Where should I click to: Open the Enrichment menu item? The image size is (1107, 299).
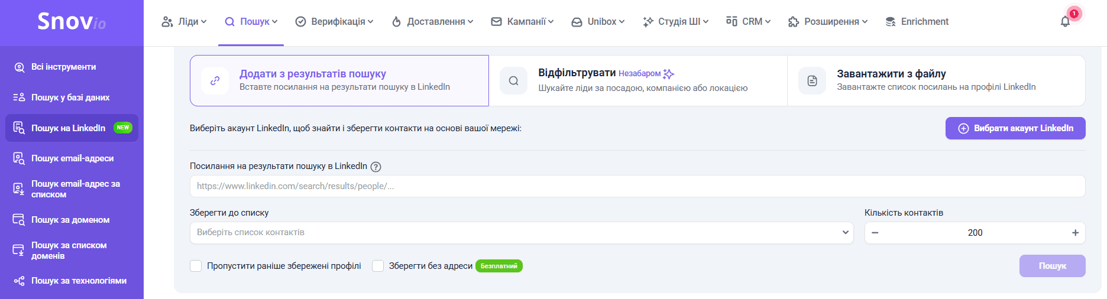[917, 22]
